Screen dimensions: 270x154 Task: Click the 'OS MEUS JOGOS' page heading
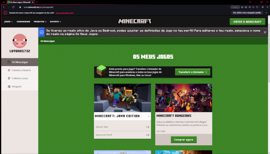153,57
